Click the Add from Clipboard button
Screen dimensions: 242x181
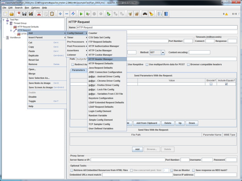pos(147,123)
